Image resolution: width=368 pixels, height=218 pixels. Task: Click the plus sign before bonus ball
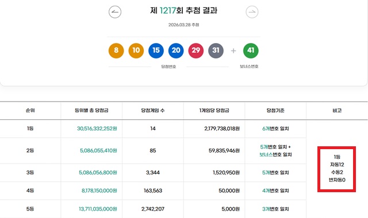click(x=233, y=51)
